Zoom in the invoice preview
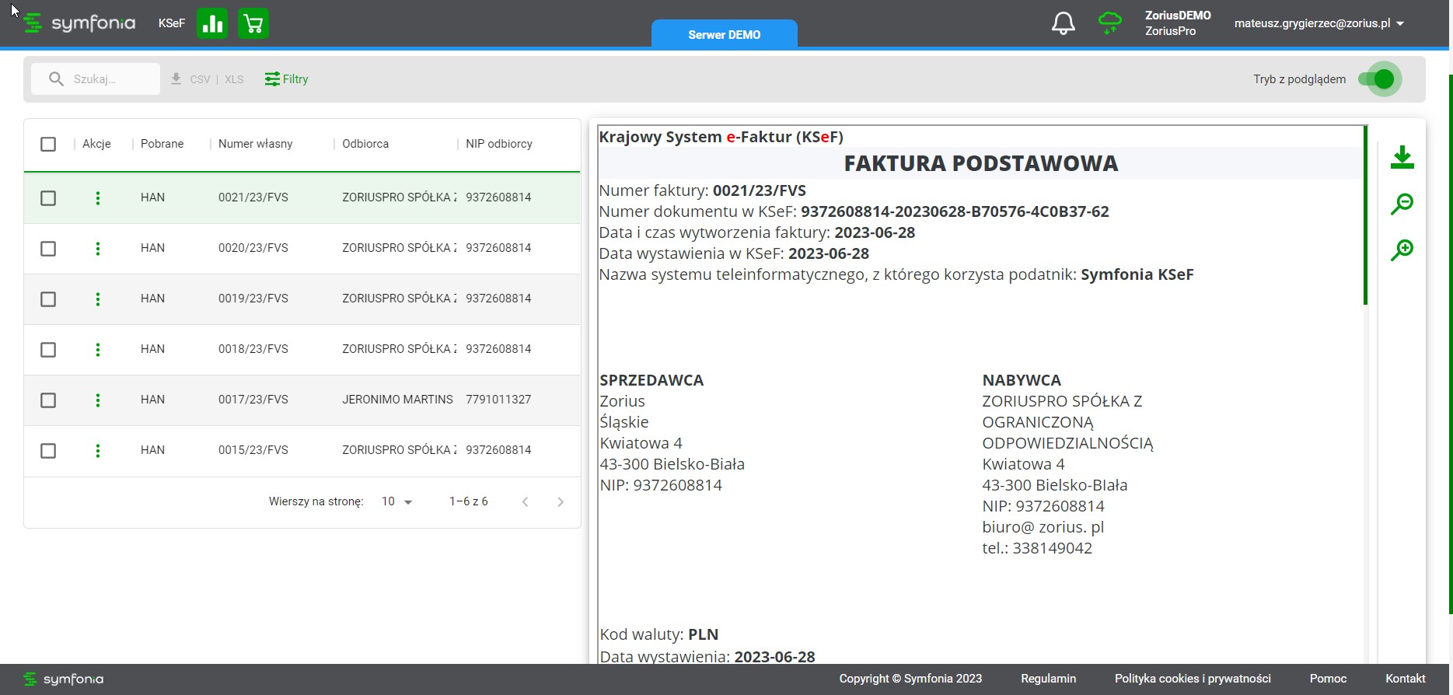1453x695 pixels. point(1402,250)
